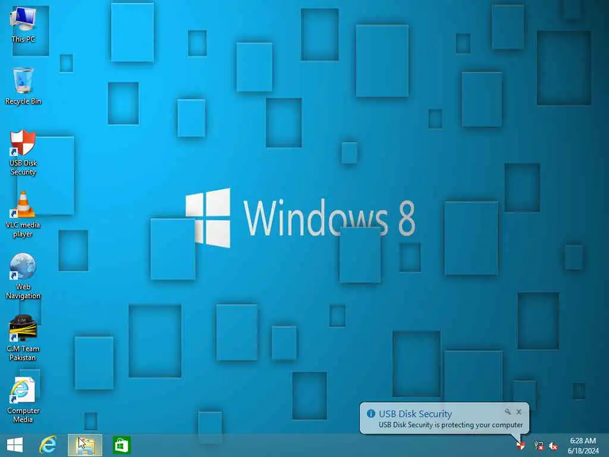609x457 pixels.
Task: Select the Computer Media shortcut
Action: (23, 400)
